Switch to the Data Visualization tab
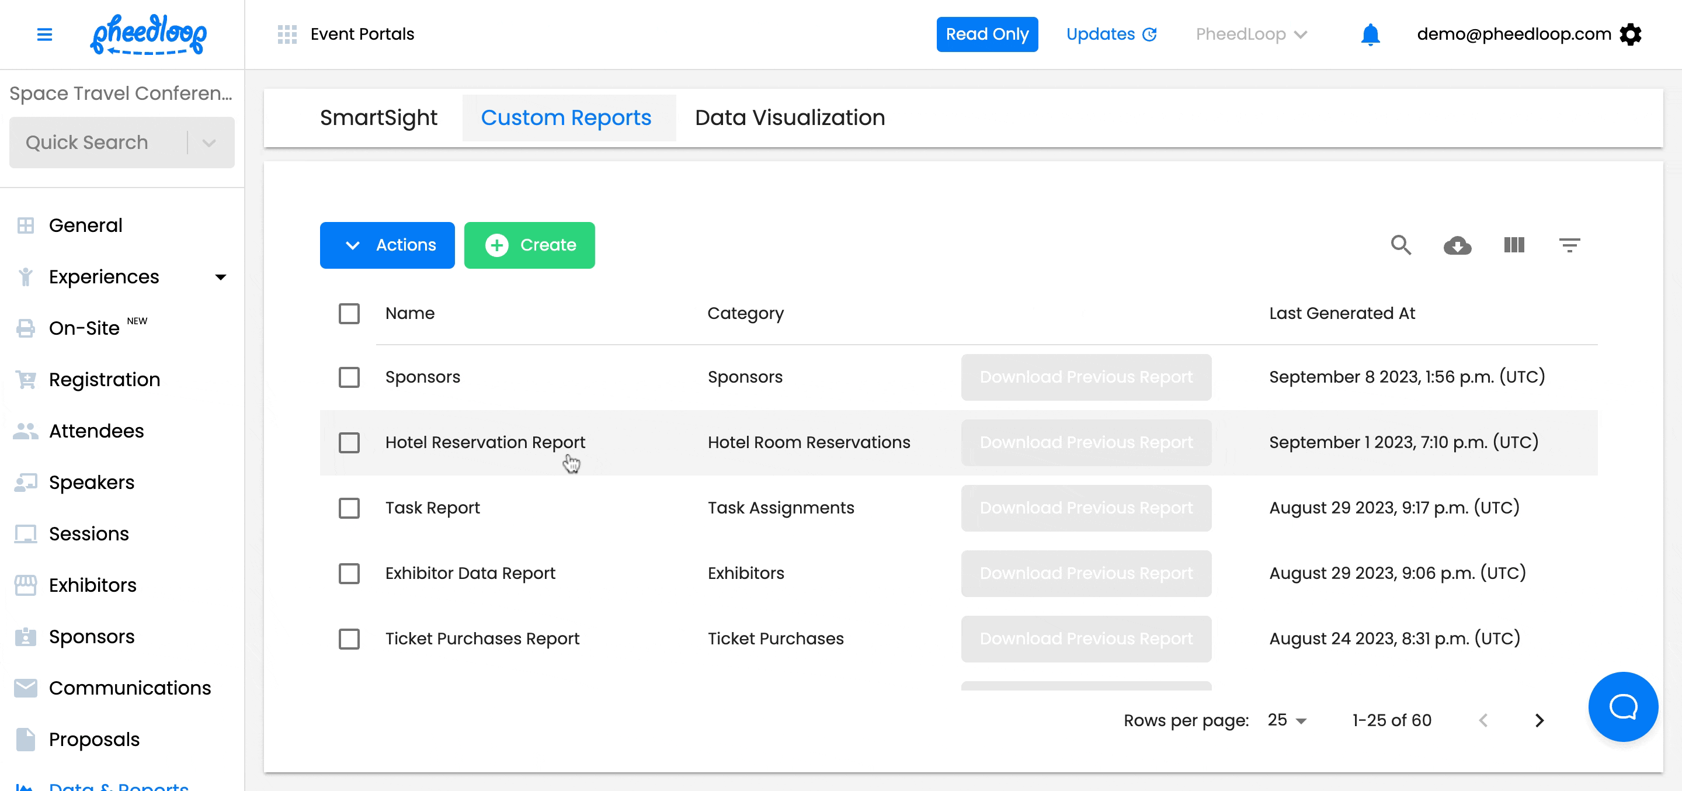The height and width of the screenshot is (791, 1682). click(790, 117)
